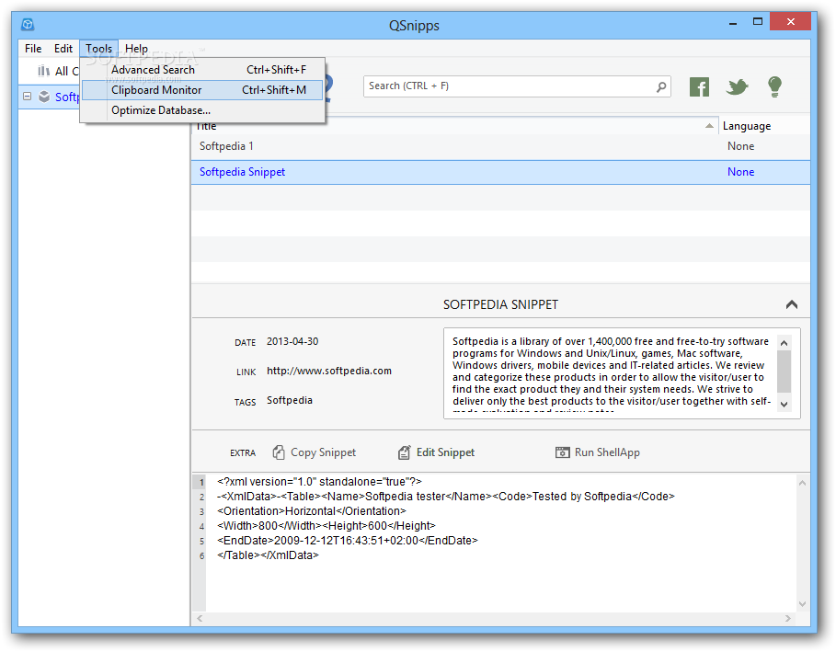
Task: Click the All categories library icon
Action: coord(44,71)
